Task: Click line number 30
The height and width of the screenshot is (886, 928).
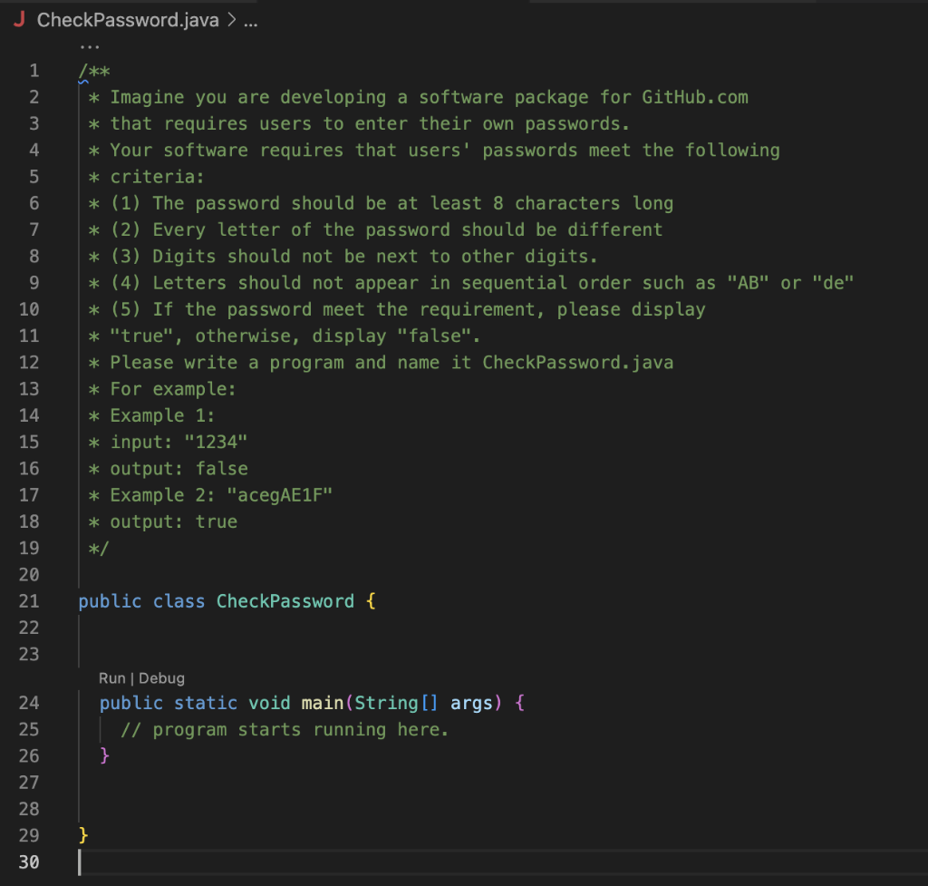Action: pyautogui.click(x=28, y=862)
